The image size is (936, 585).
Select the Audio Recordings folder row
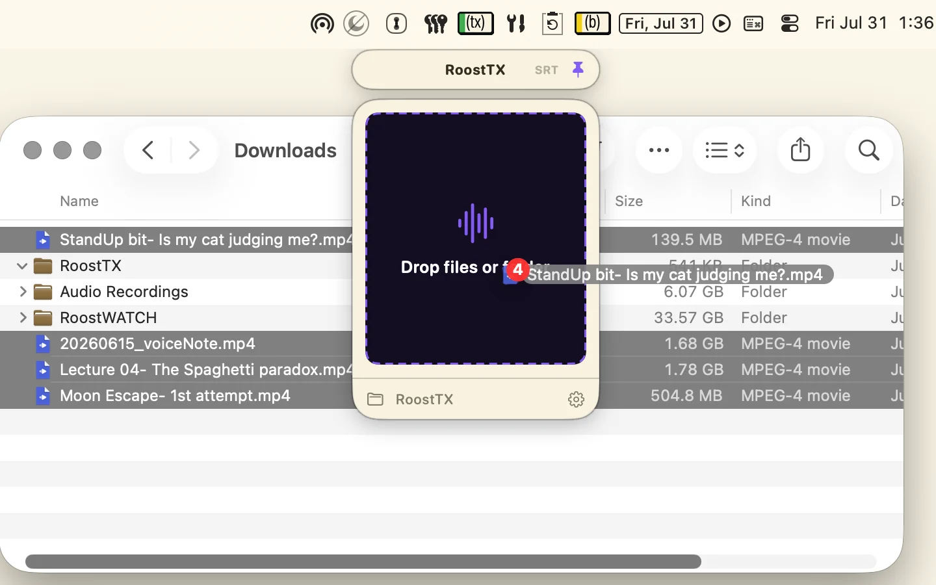point(452,292)
